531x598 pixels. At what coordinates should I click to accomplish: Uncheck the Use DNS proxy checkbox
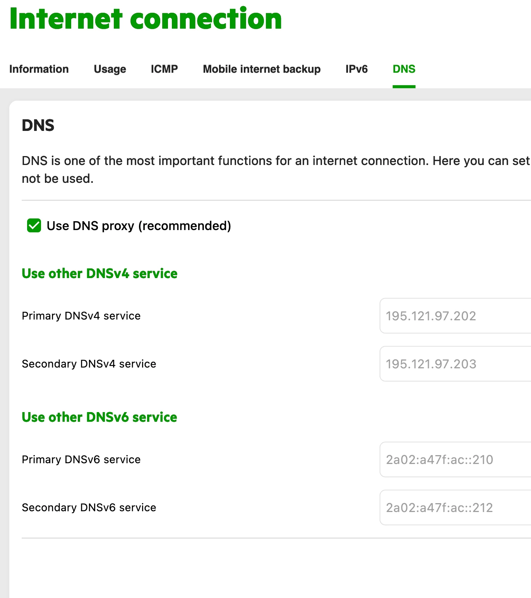34,225
